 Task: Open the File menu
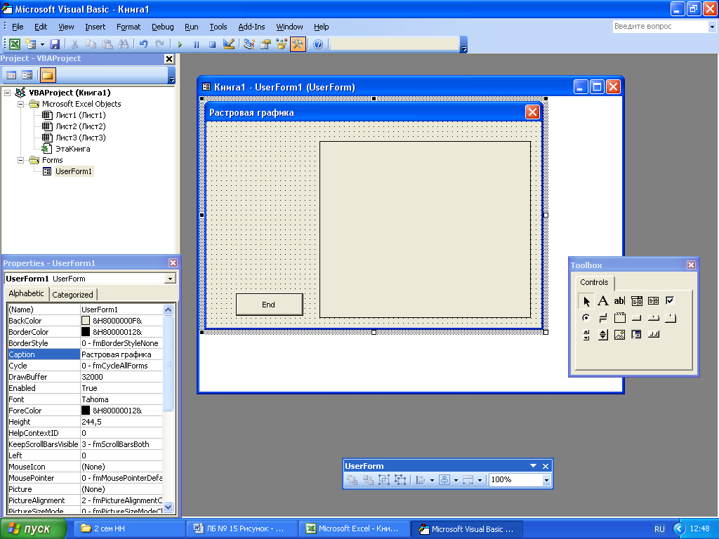18,27
